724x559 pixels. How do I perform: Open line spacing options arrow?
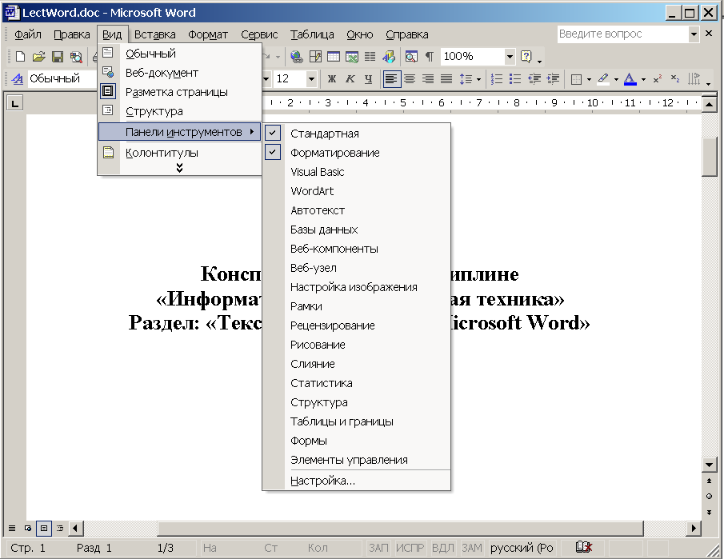478,79
